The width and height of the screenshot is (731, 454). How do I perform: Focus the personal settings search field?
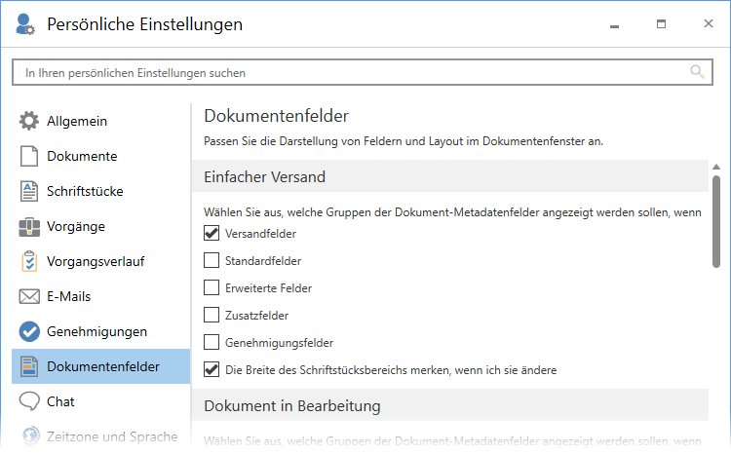point(363,72)
